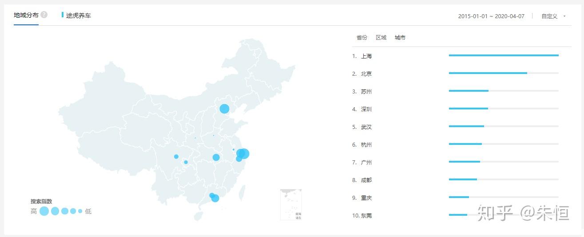Click the Chongqing bubble on the map
Screen dimensions: 584x237
tap(186, 162)
